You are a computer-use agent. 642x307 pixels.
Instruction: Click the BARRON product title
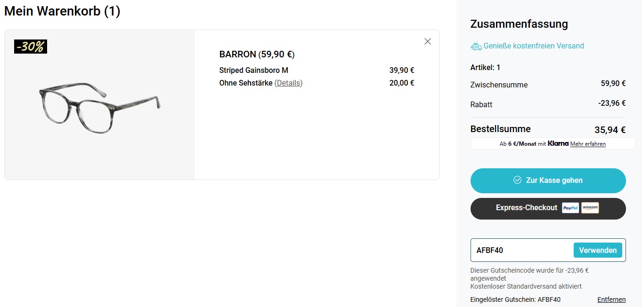[257, 55]
